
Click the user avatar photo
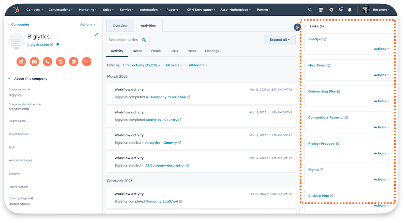point(366,10)
